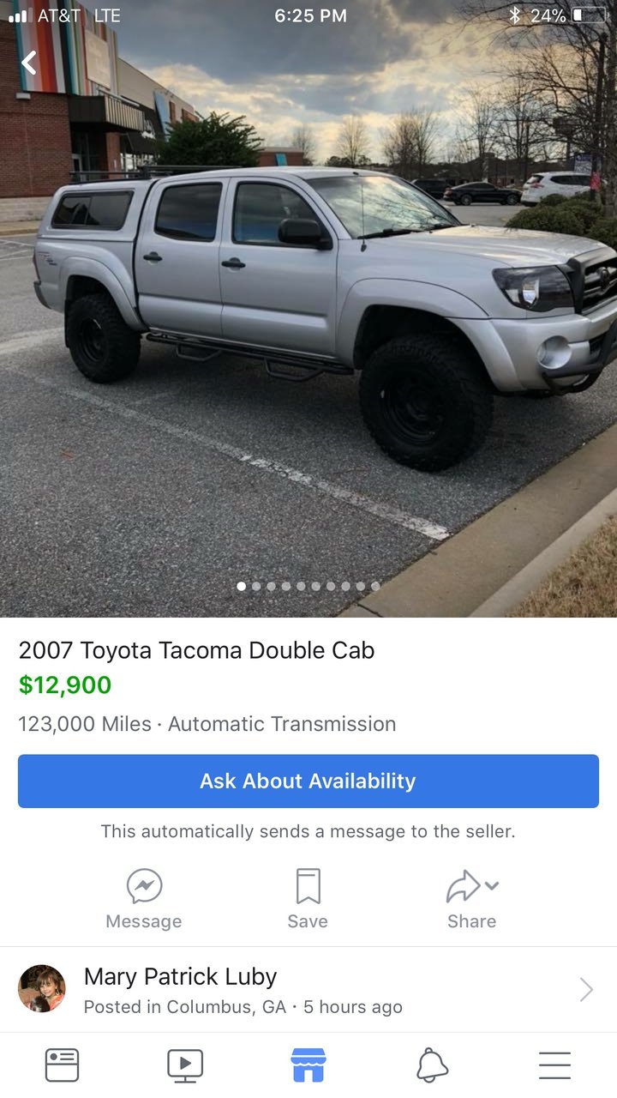Open Messenger via Message icon
Screen dimensions: 617x1098
[144, 886]
